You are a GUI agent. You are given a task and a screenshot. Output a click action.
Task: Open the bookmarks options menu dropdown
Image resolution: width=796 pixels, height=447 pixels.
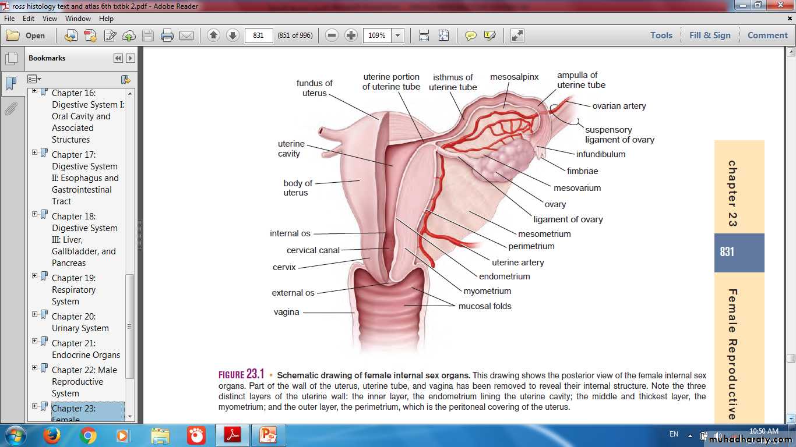(34, 79)
